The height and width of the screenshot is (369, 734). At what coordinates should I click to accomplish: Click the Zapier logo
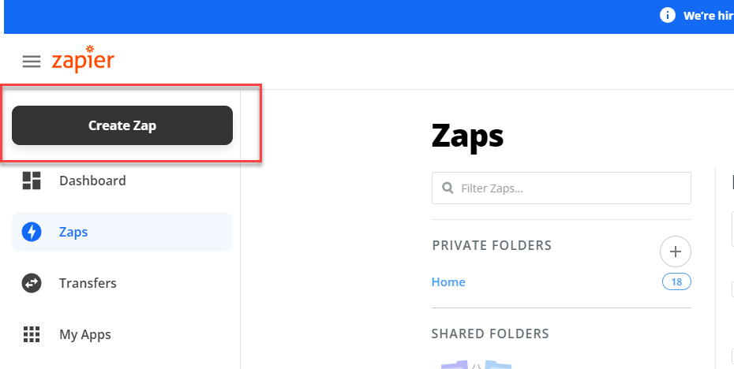coord(83,59)
